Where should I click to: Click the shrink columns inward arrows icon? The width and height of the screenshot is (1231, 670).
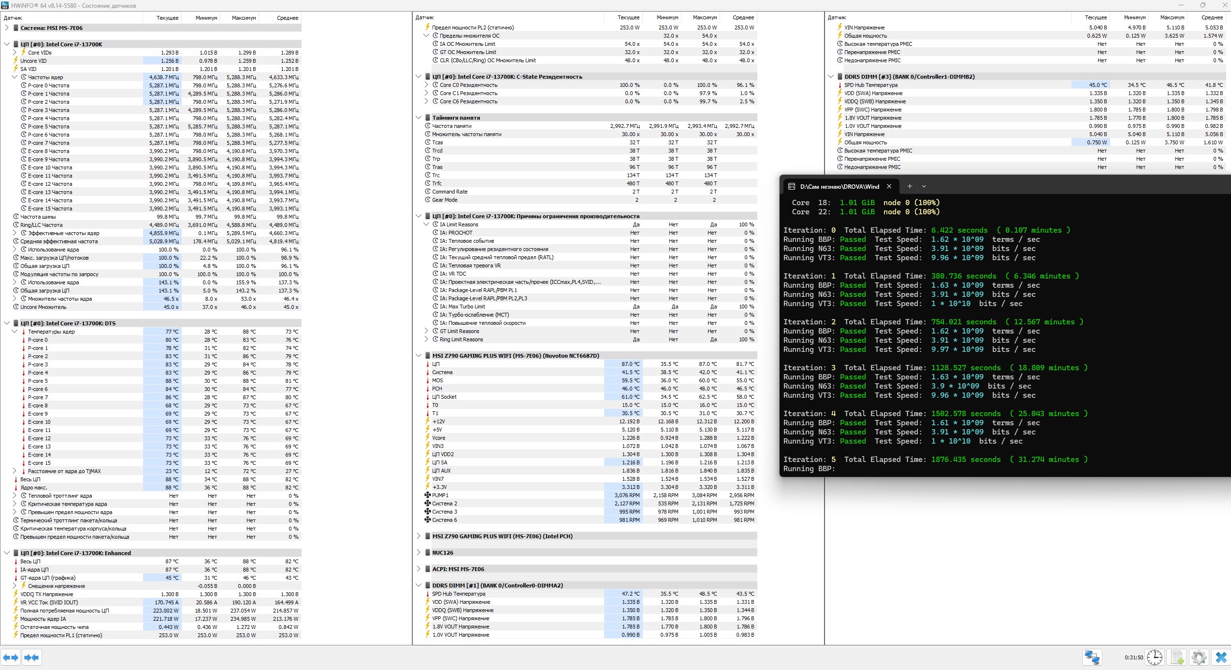31,657
